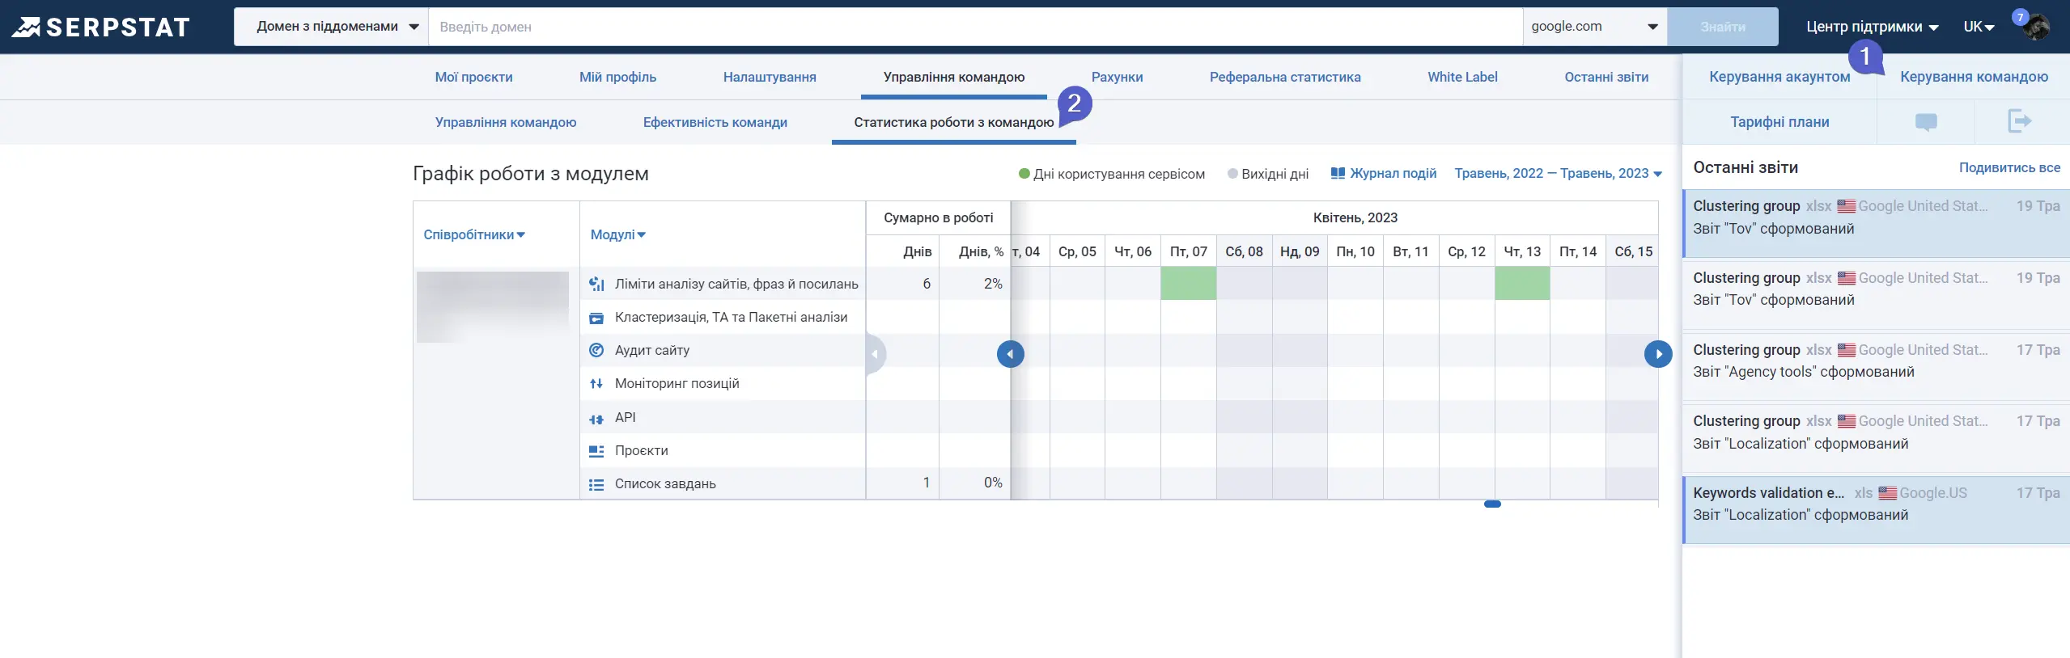Viewport: 2070px width, 658px height.
Task: Expand the Модулі filter
Action: (617, 234)
